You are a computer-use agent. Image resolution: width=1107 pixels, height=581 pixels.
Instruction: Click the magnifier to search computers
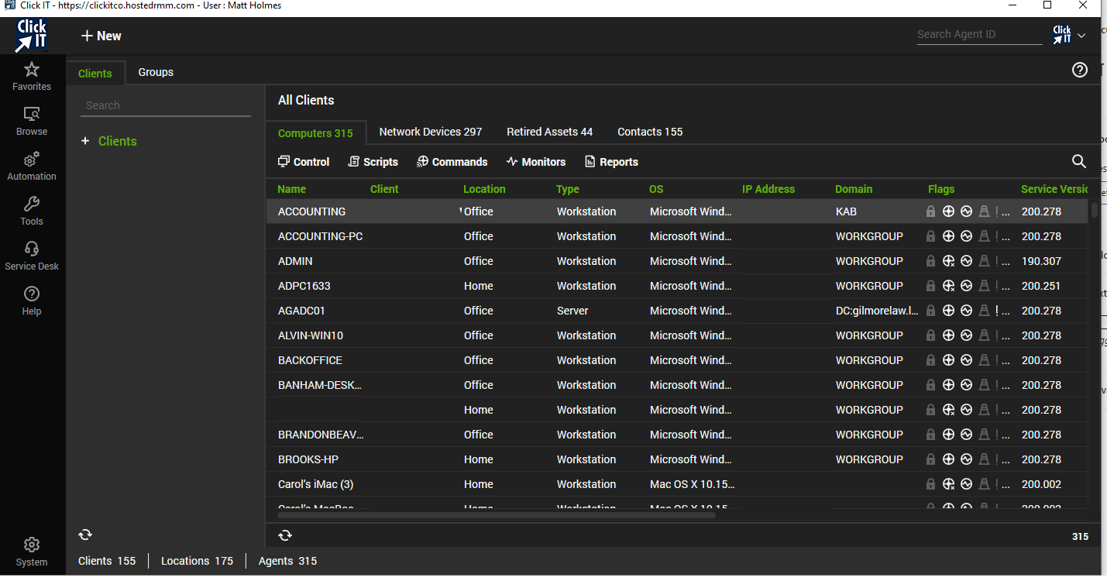(1079, 161)
